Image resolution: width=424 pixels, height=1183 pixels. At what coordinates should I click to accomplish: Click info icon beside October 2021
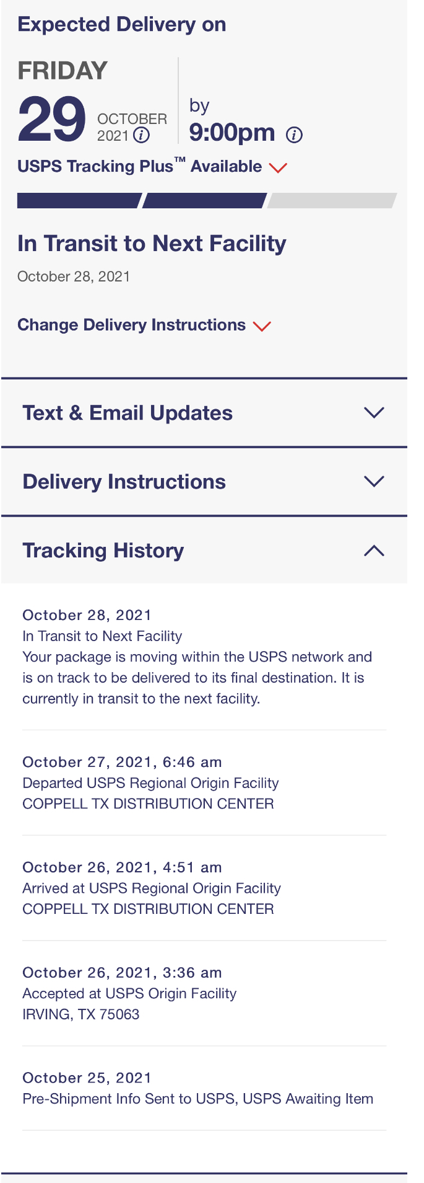click(142, 135)
